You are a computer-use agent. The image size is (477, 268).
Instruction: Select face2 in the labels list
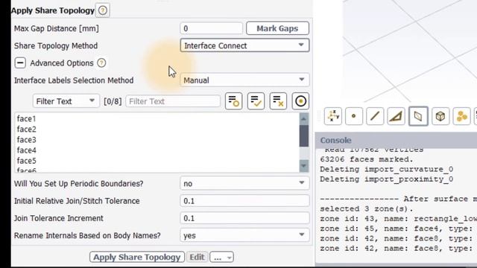[x=27, y=129]
